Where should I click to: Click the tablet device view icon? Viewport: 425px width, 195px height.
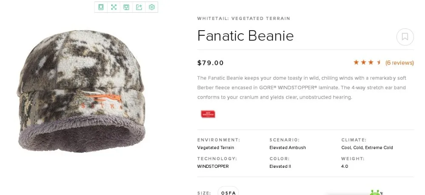(101, 7)
